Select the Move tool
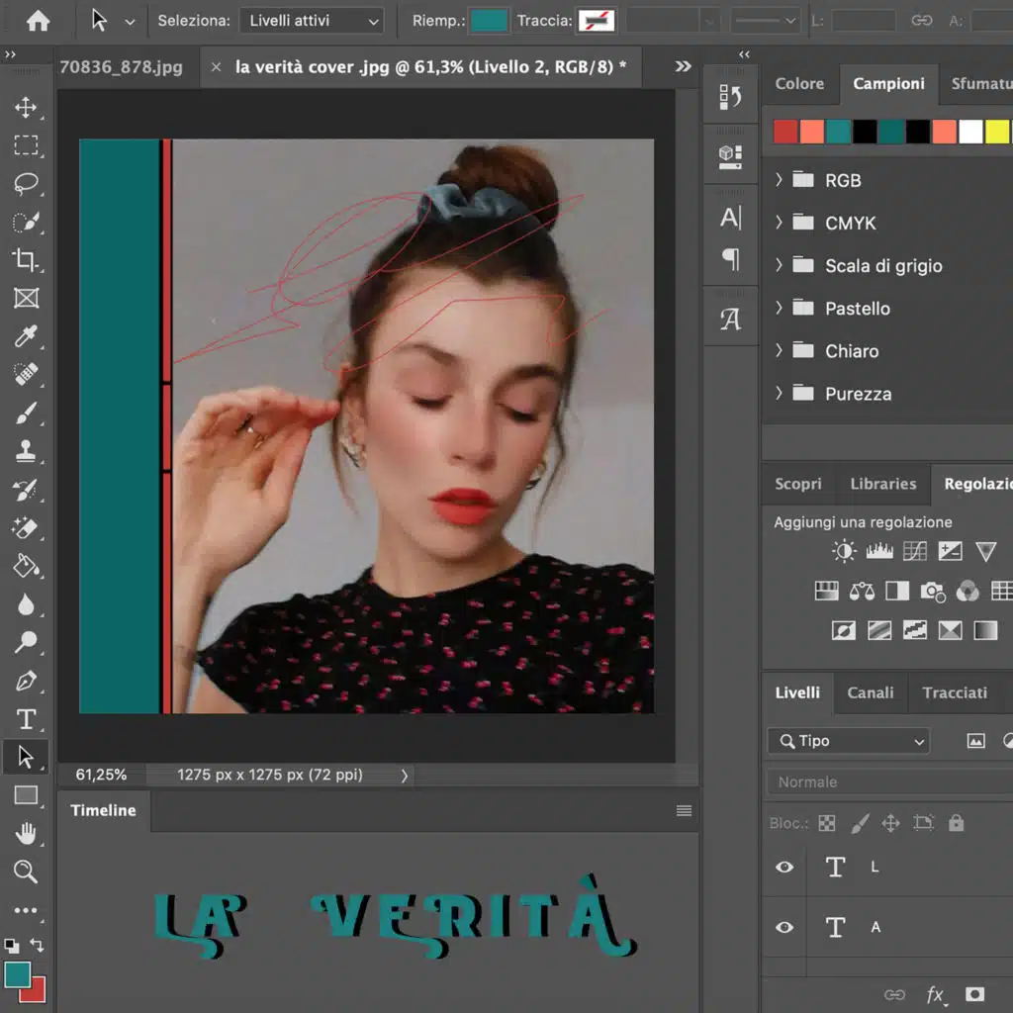 tap(26, 108)
